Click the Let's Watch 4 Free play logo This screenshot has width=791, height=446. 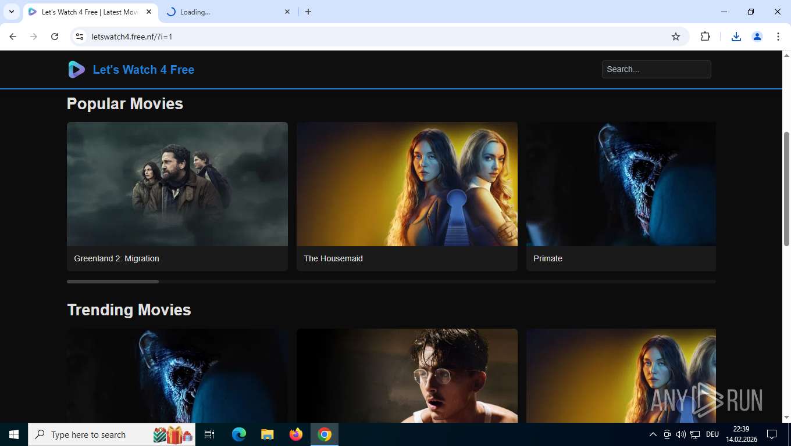[x=76, y=70]
